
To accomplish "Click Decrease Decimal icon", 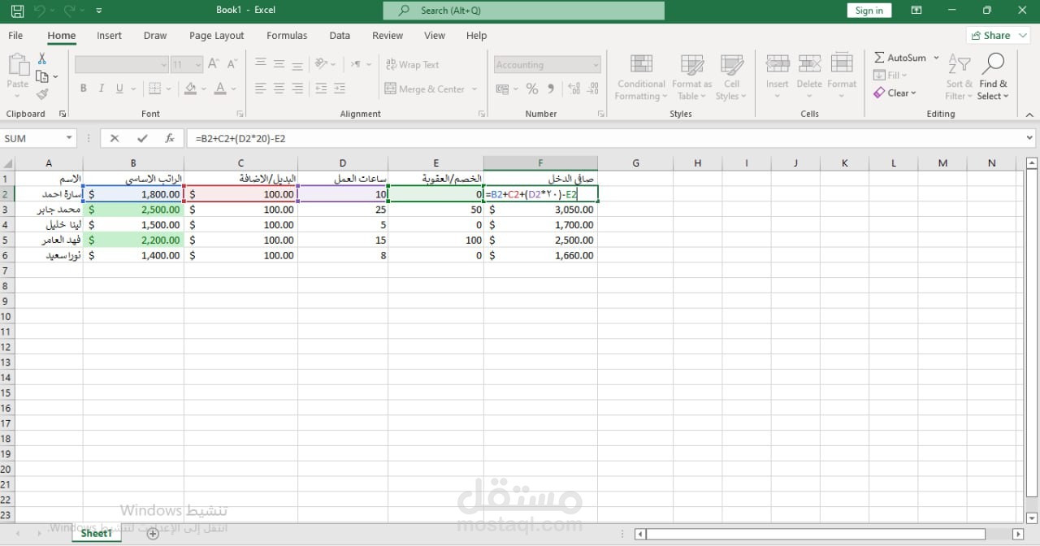I will pyautogui.click(x=592, y=89).
